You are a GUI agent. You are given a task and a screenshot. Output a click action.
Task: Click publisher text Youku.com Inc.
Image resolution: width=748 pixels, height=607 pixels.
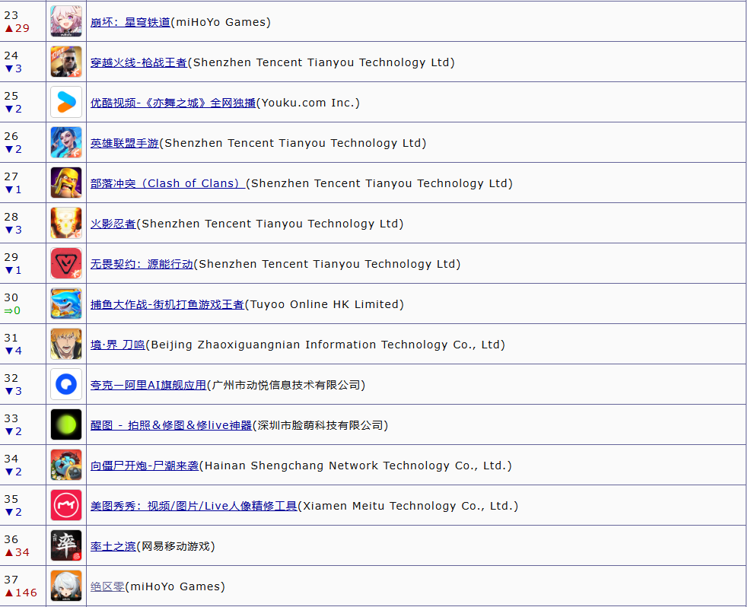click(308, 103)
